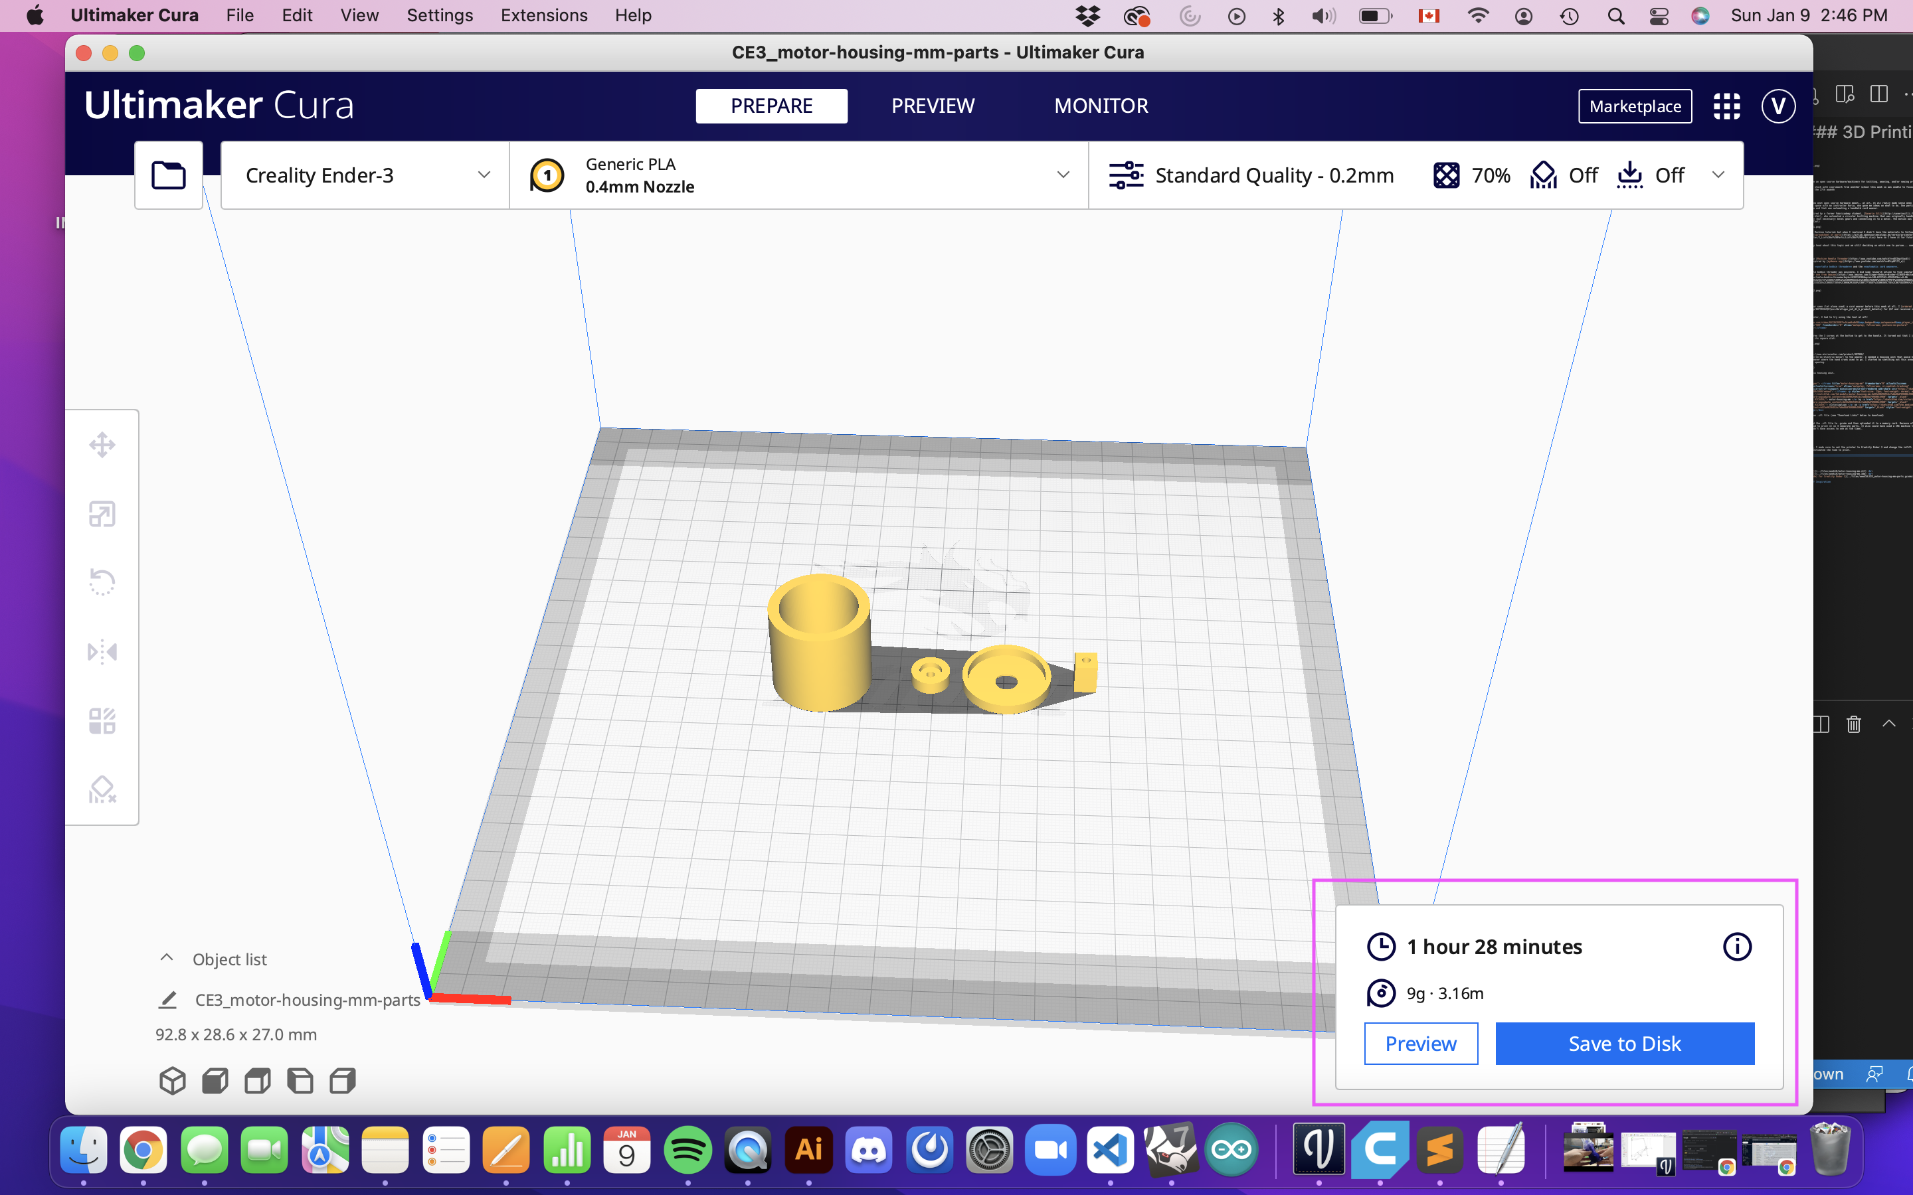The height and width of the screenshot is (1195, 1913).
Task: Open the Ultimaker apps grid icon
Action: coord(1726,106)
